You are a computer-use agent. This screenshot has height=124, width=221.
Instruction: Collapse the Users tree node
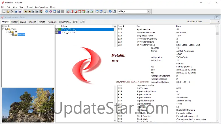tap(3, 29)
